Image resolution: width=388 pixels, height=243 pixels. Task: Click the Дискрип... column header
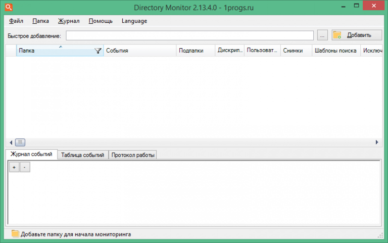[230, 51]
